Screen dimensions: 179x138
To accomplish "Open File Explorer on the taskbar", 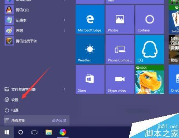I will [49, 132].
